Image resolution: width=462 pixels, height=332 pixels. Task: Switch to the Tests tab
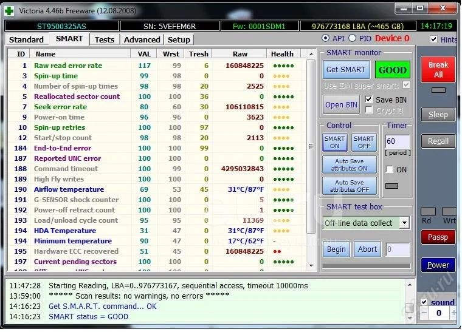click(x=105, y=39)
